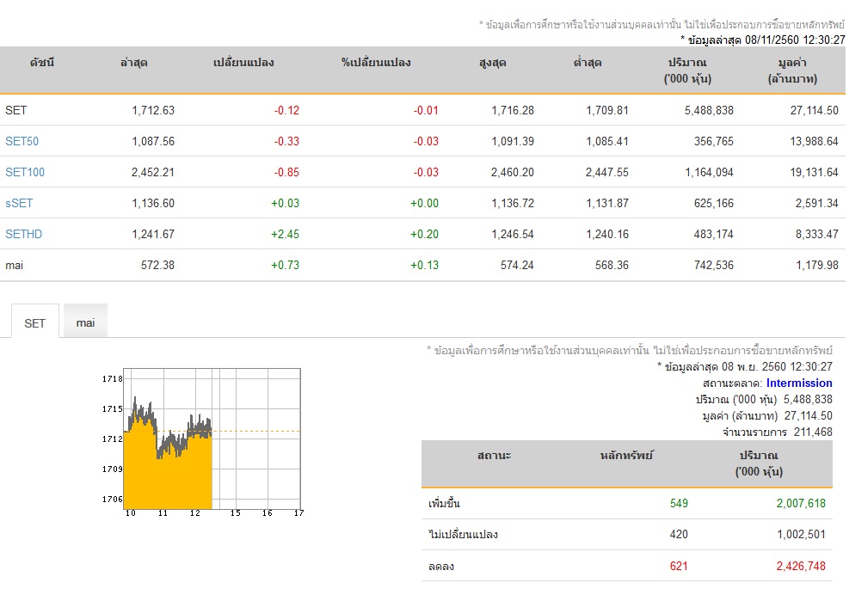Select SETHD percent change +0.20
849x595 pixels.
424,234
